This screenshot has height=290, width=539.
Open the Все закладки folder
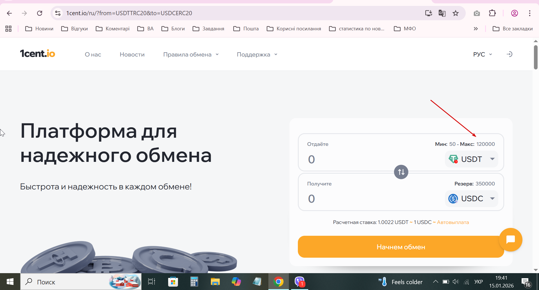513,29
